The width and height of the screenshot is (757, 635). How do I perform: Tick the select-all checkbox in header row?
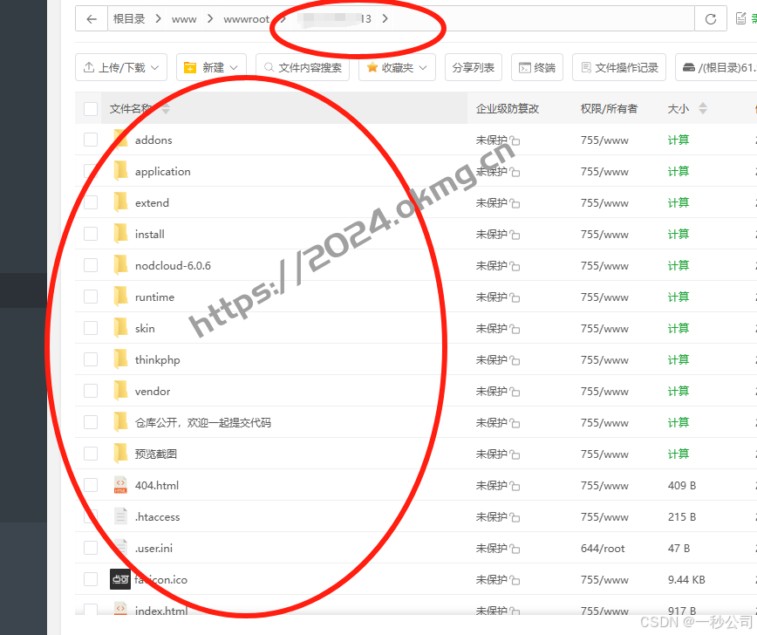click(x=91, y=108)
